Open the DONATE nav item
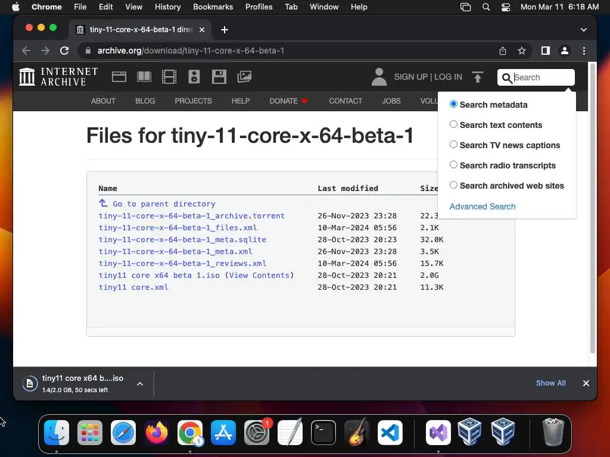 click(288, 101)
